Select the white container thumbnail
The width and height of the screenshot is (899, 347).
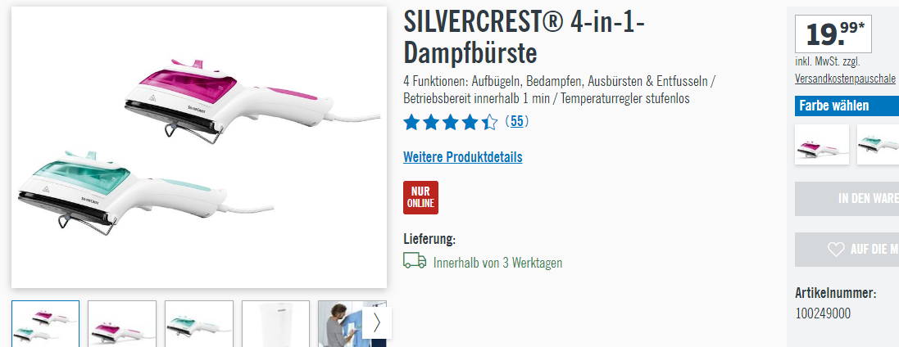[276, 323]
